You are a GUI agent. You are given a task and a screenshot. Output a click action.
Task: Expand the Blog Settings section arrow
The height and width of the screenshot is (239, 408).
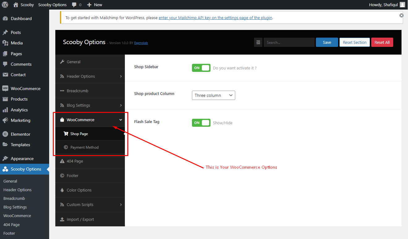pyautogui.click(x=121, y=105)
